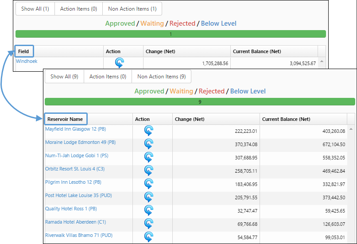Open Post Hotel Lake Louise 35 (PUD) link
357x244 pixels.
(x=78, y=195)
